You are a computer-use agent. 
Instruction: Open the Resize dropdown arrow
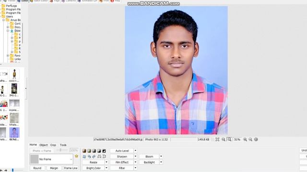coord(106,162)
